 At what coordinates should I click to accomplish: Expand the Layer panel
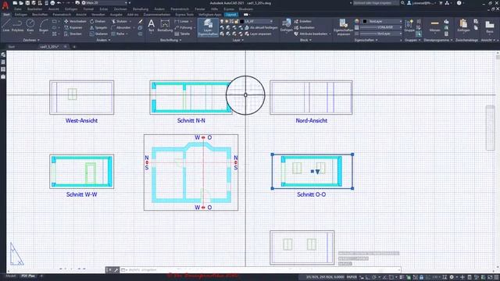point(237,40)
